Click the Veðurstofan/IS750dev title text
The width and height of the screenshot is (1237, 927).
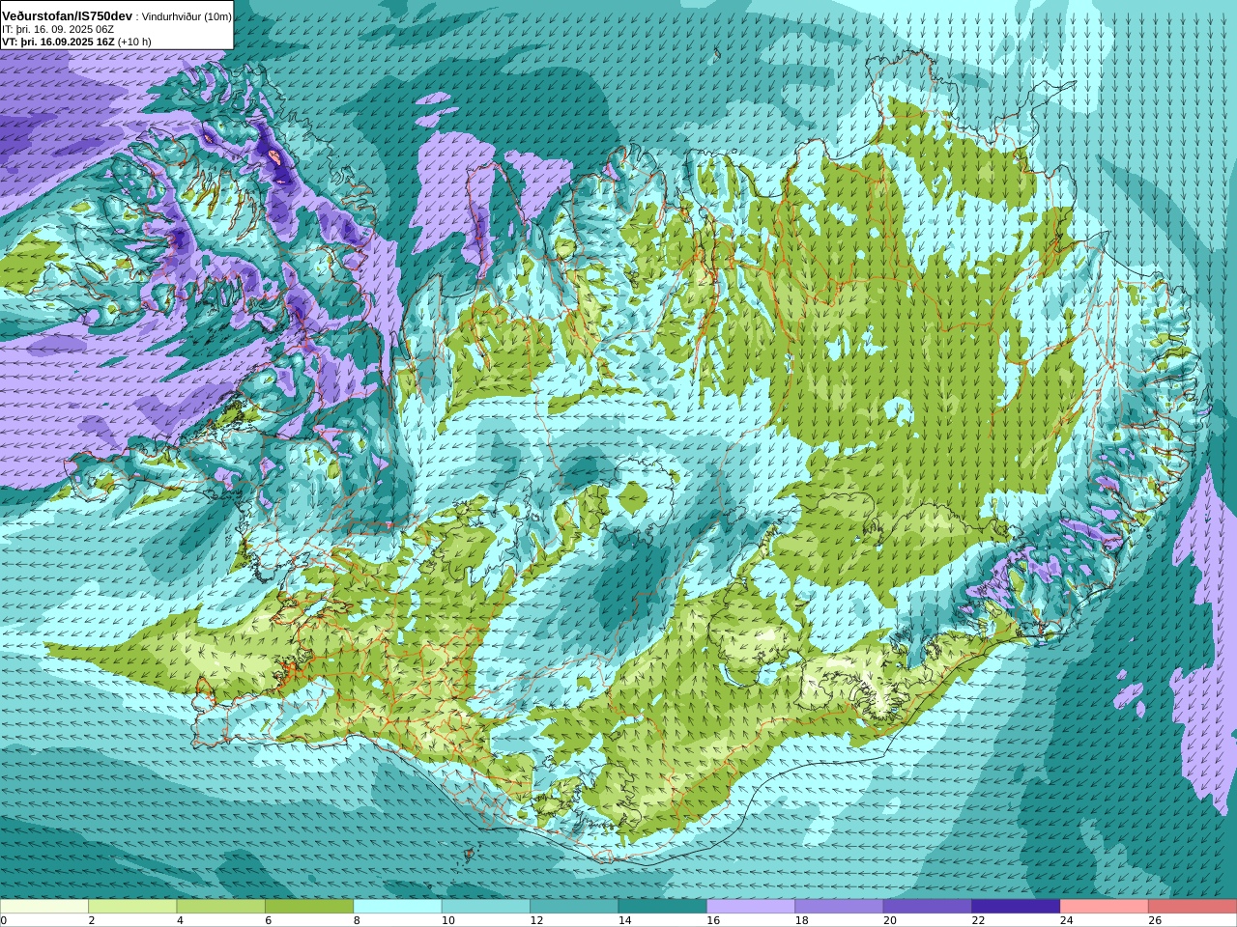point(67,16)
